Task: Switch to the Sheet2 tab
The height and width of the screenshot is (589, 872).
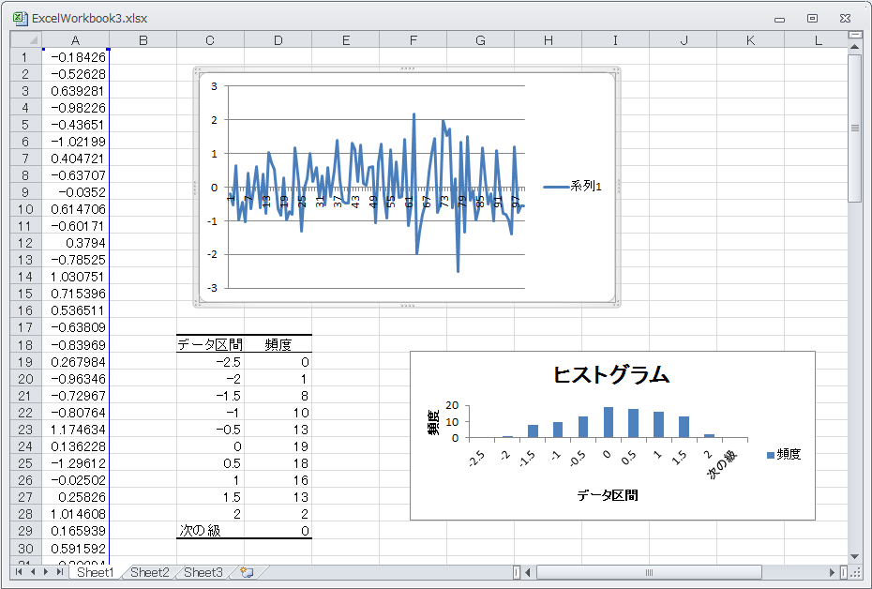Action: [149, 572]
